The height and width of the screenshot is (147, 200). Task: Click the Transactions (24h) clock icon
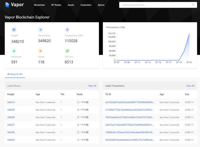[67, 30]
